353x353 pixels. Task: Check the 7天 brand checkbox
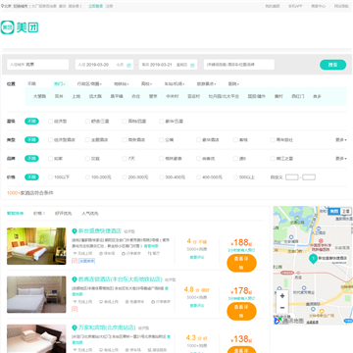point(125,159)
